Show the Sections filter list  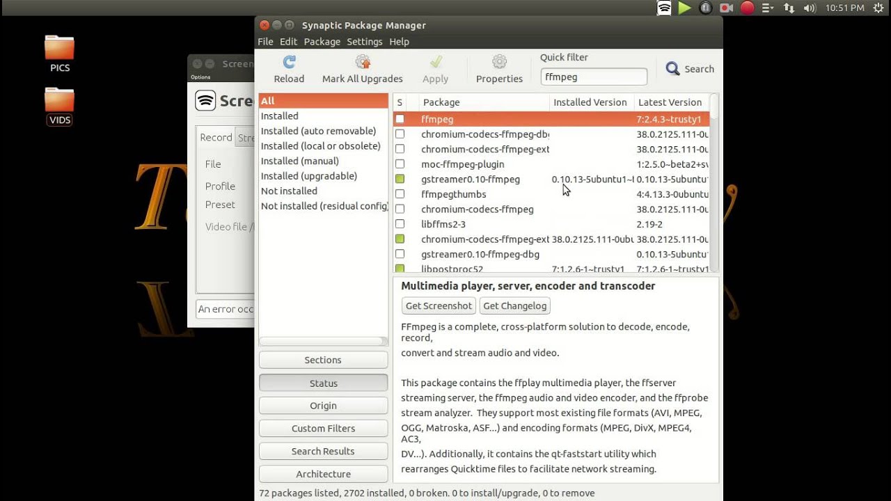coord(323,360)
